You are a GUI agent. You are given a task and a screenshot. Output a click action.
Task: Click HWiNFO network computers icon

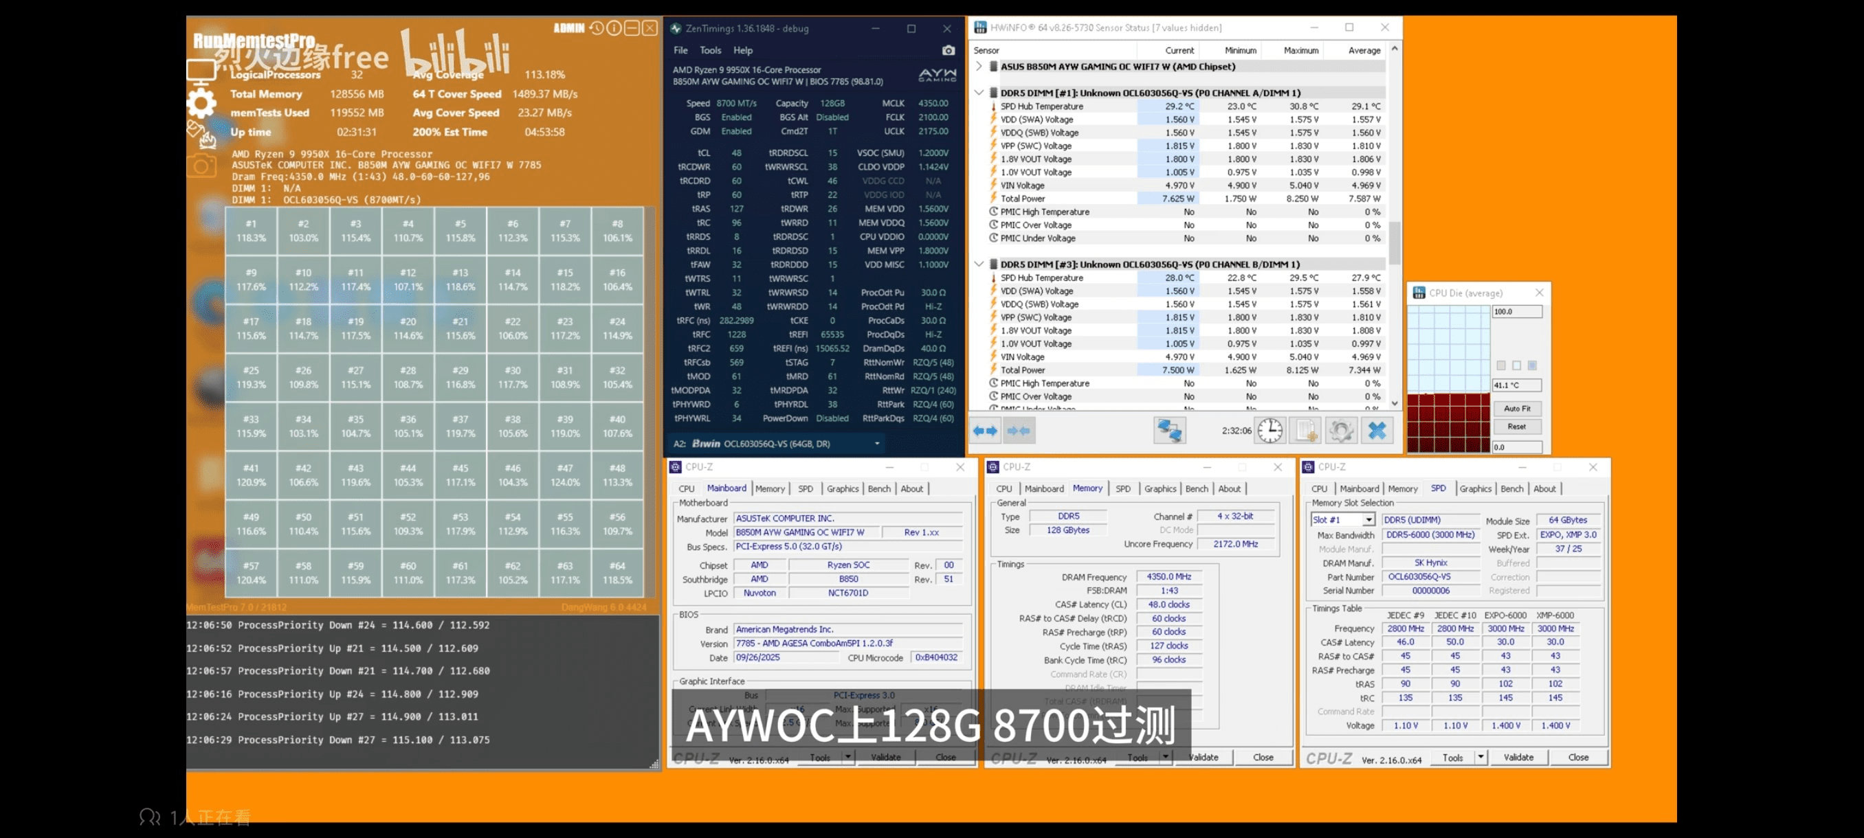pos(1169,431)
